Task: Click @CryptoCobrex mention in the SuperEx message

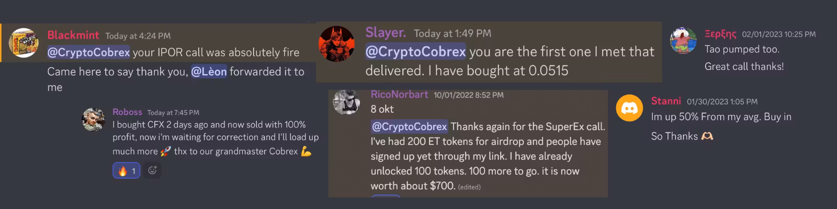Action: coord(409,126)
